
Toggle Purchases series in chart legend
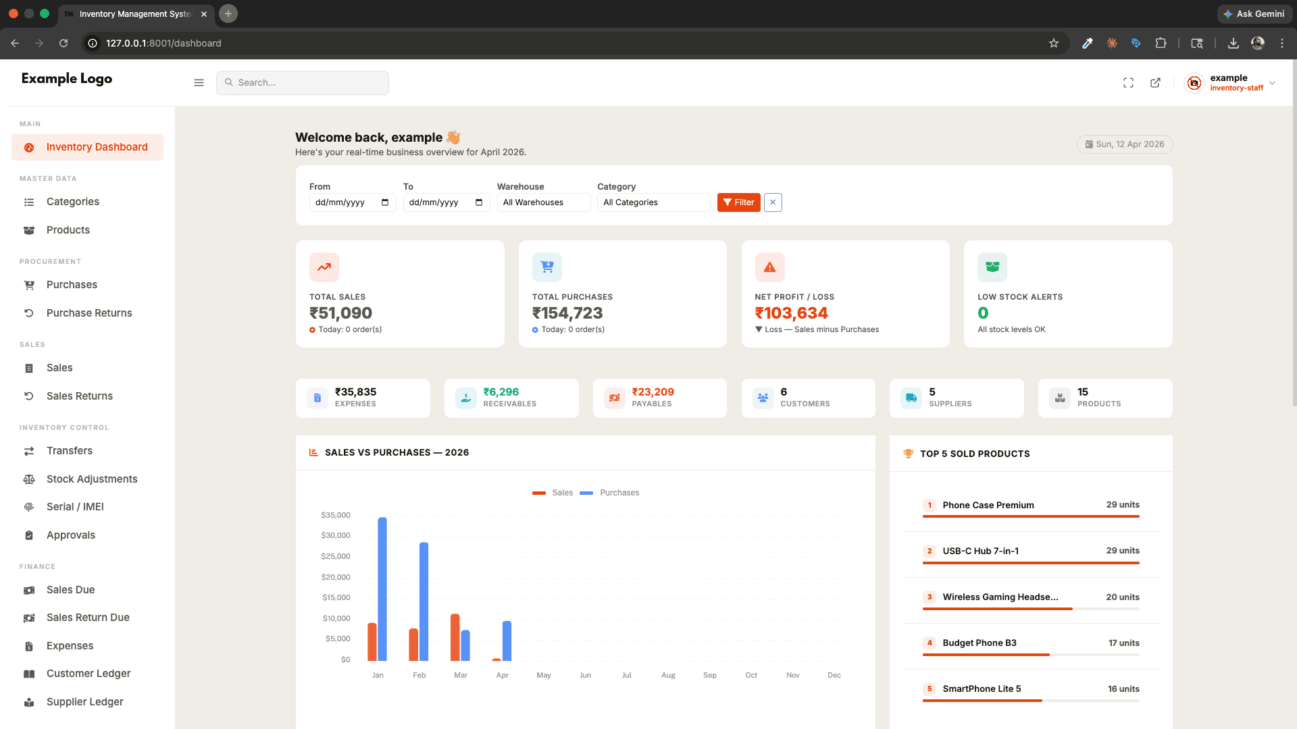pyautogui.click(x=609, y=493)
